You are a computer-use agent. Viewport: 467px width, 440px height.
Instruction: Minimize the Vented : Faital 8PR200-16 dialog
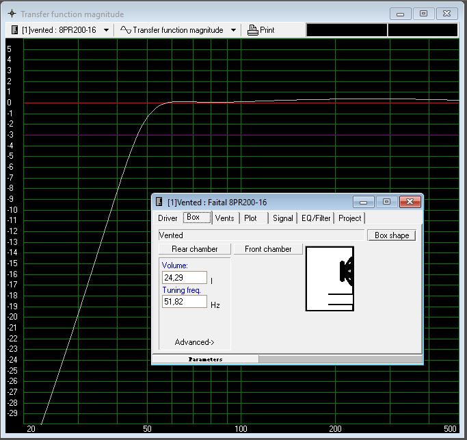363,202
